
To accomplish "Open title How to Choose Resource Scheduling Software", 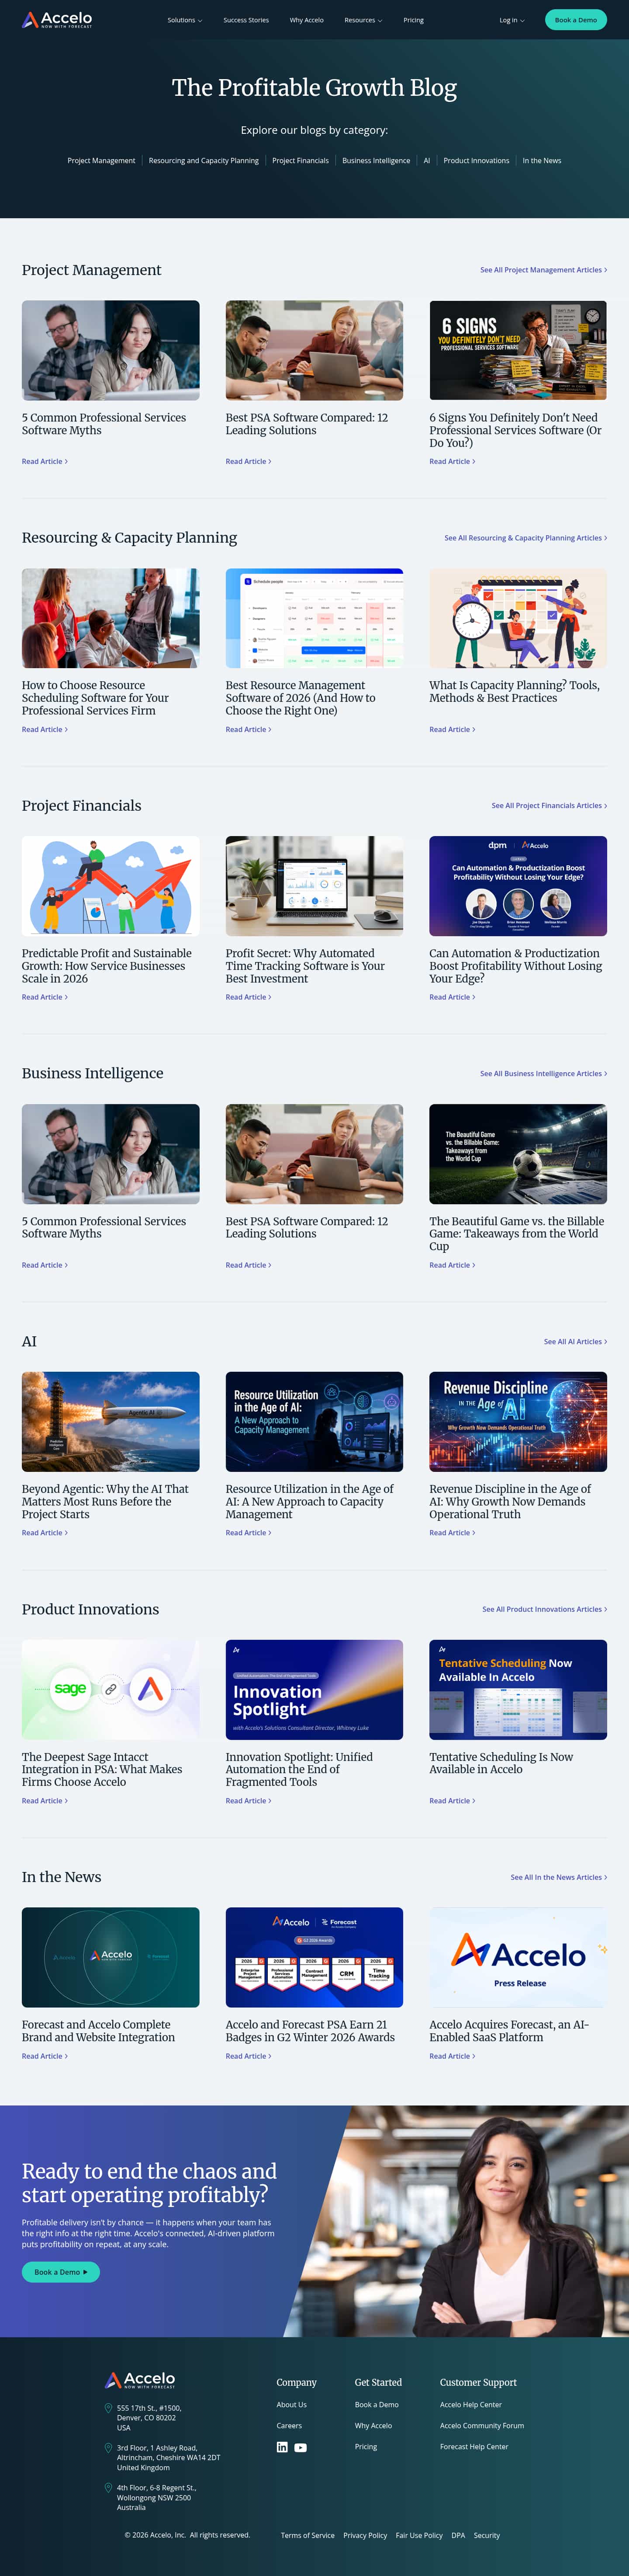I will (96, 698).
